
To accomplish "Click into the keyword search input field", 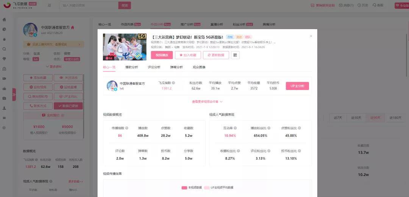I will coord(89,5).
